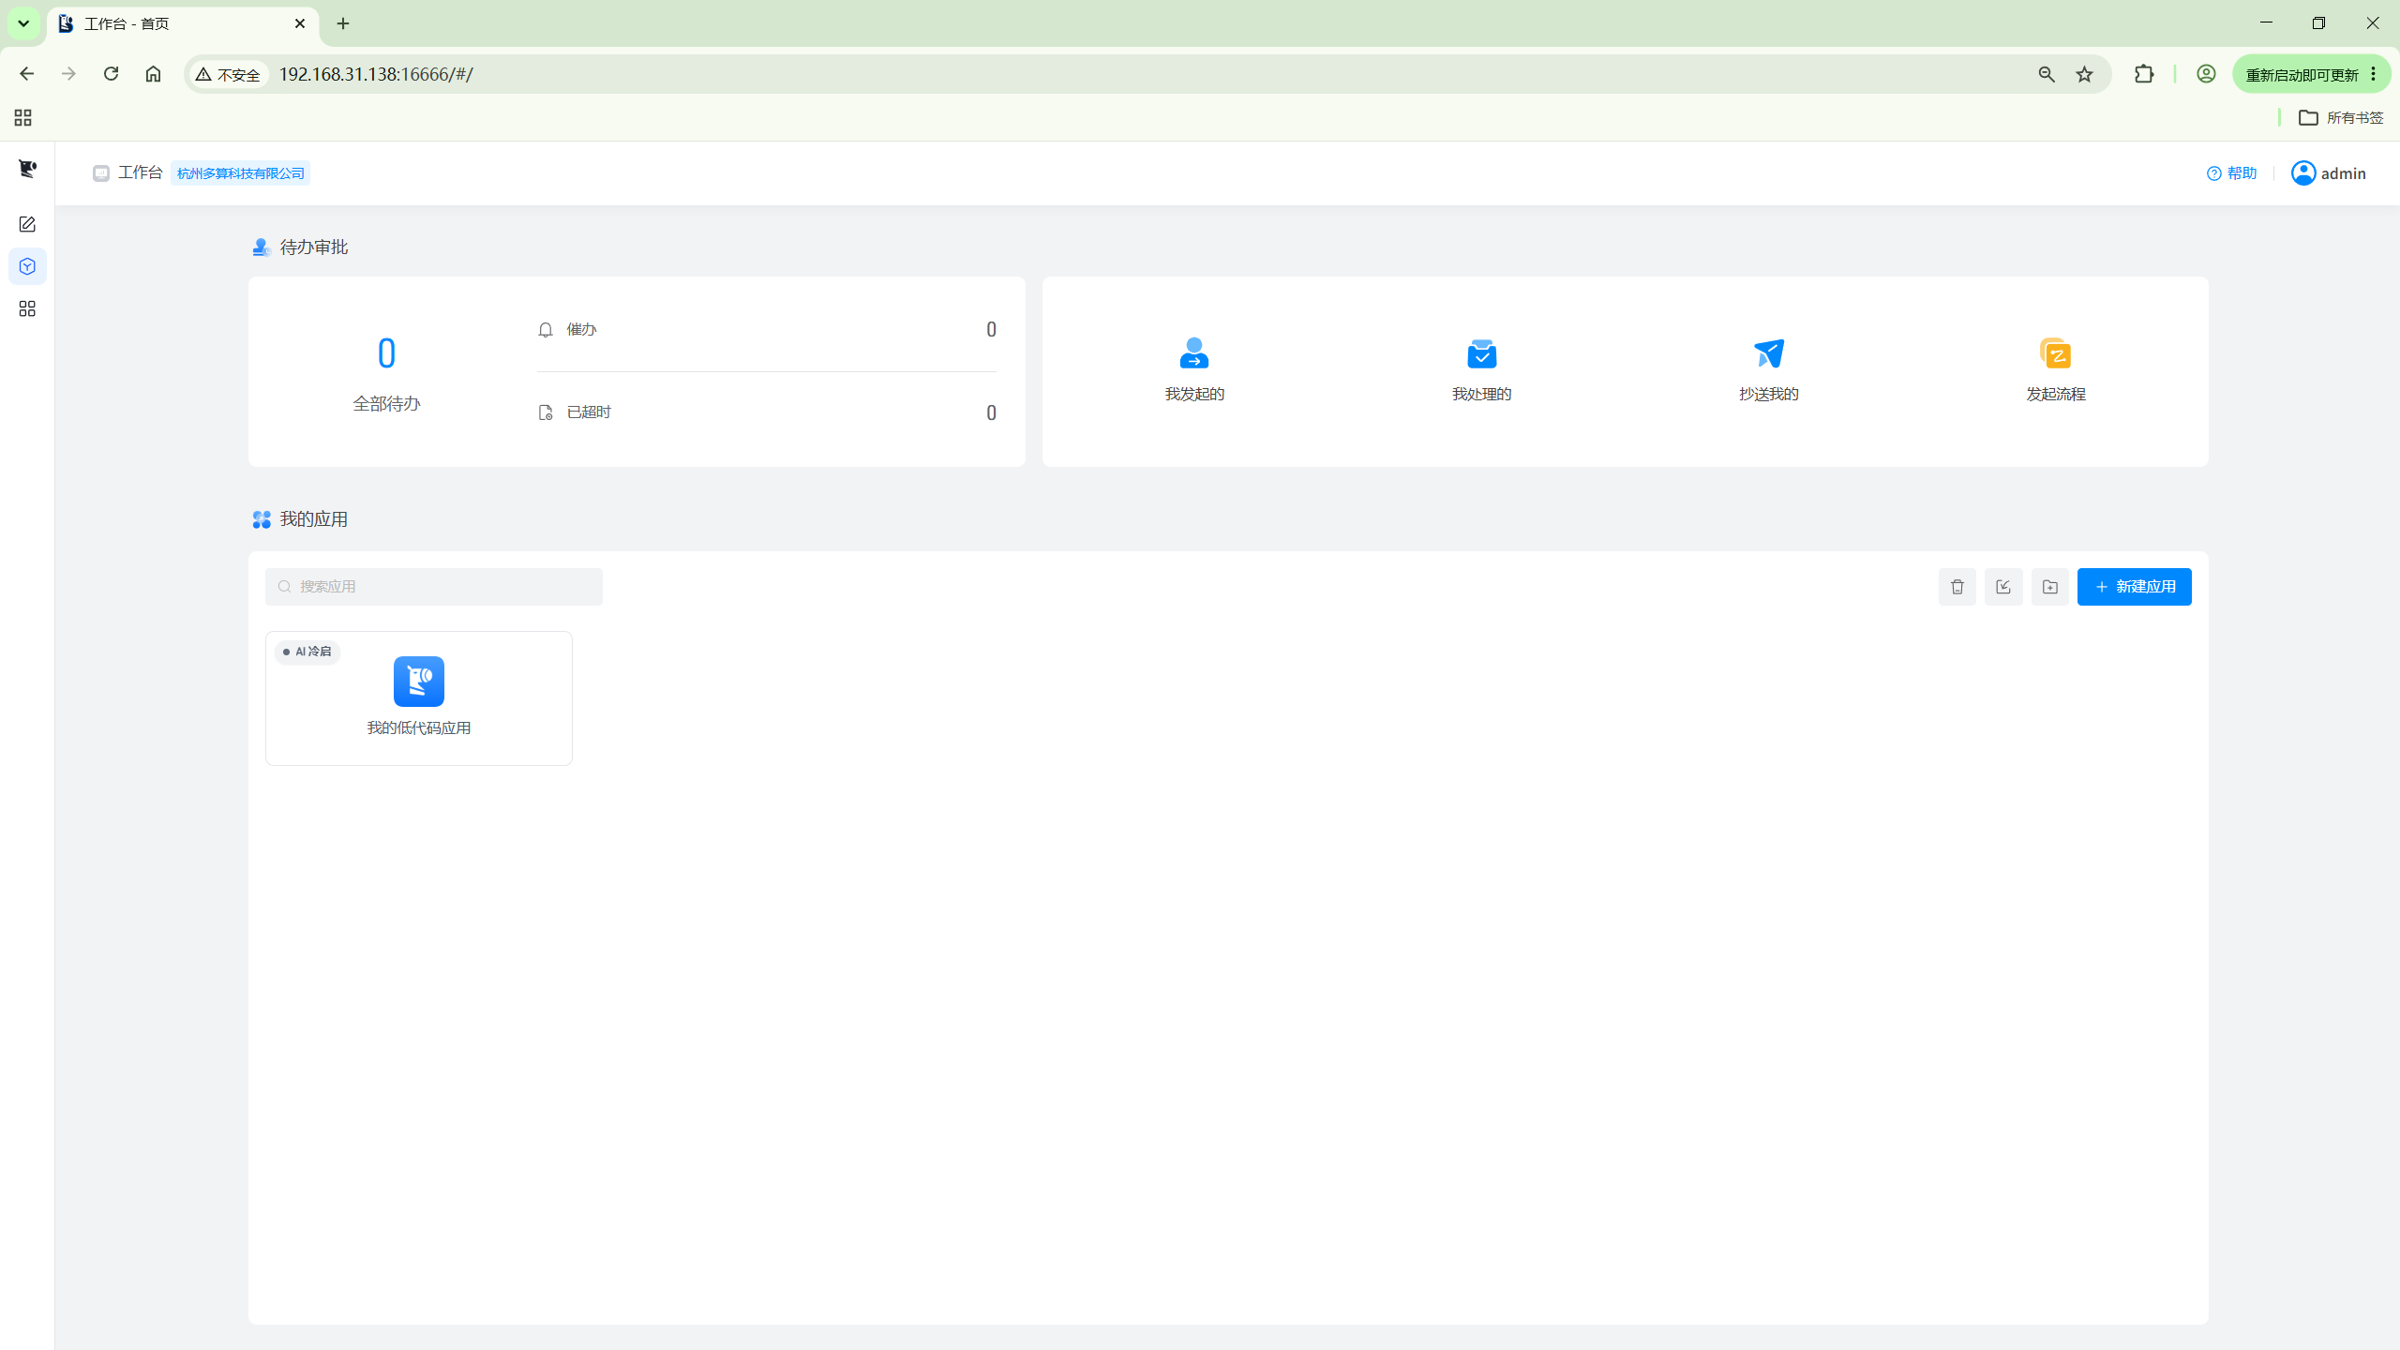Screen dimensions: 2400x1350
Task: Close the 工作台 - 首页 tab
Action: (300, 23)
